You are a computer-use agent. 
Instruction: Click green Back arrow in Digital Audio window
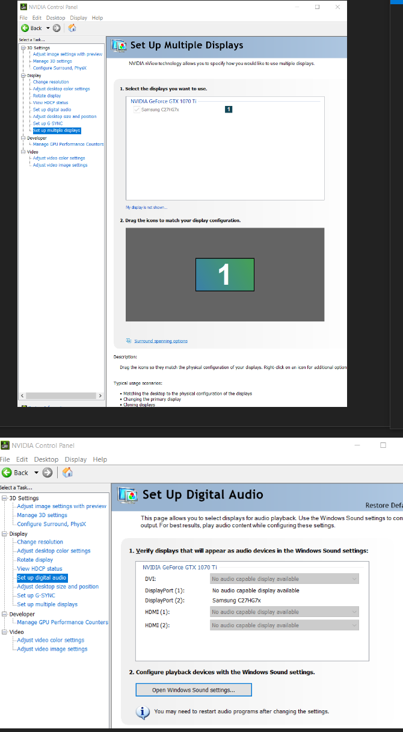(7, 473)
